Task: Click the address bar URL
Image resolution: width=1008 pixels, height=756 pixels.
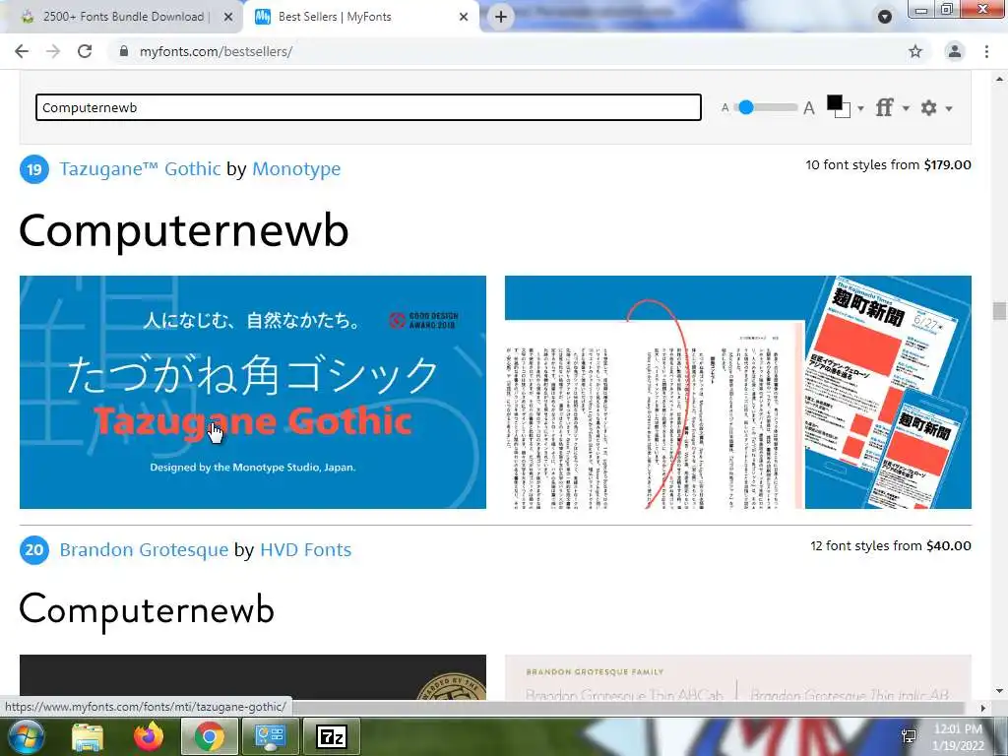Action: [x=216, y=51]
